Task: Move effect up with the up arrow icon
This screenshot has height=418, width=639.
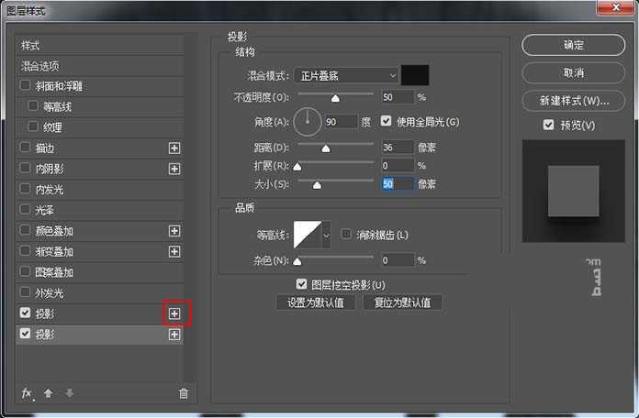Action: (48, 393)
